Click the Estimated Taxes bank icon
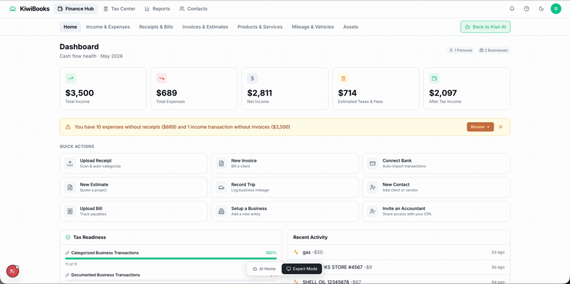 (x=344, y=78)
